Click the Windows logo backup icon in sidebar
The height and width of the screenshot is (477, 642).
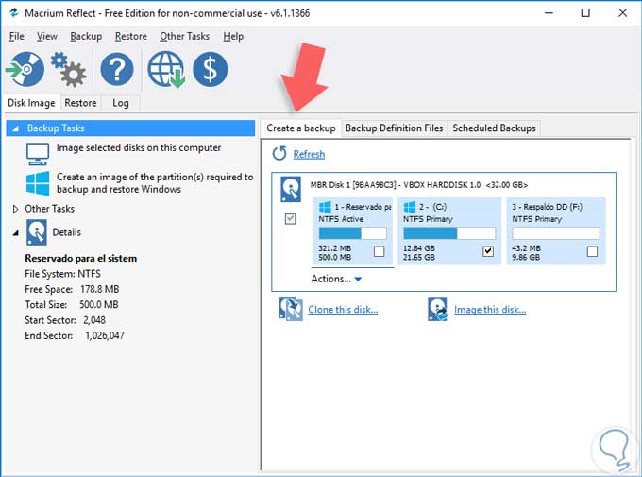point(38,183)
